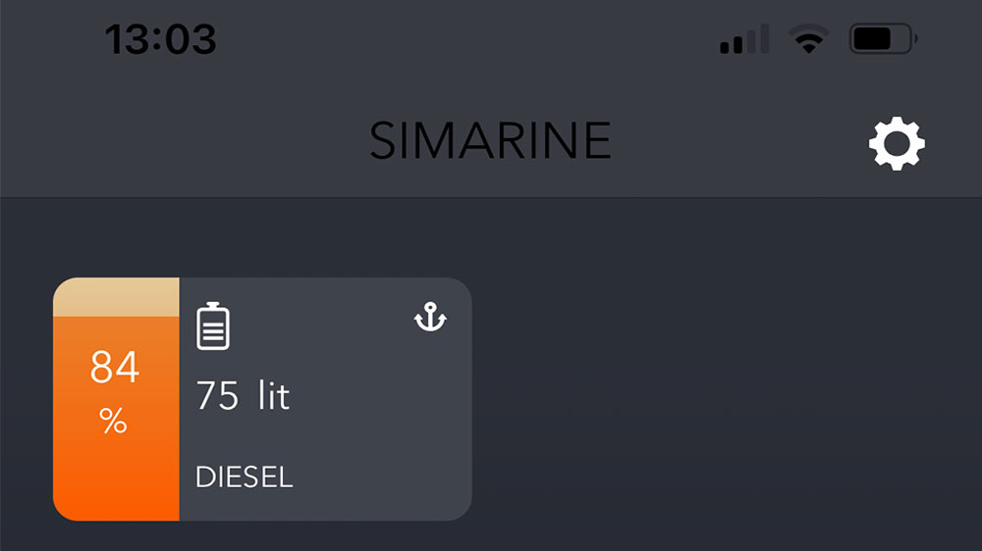Image resolution: width=982 pixels, height=551 pixels.
Task: Click the orange filled portion of level gauge
Action: pyautogui.click(x=116, y=461)
